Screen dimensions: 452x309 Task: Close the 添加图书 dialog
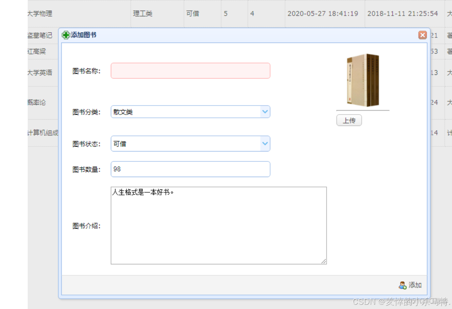coord(422,35)
